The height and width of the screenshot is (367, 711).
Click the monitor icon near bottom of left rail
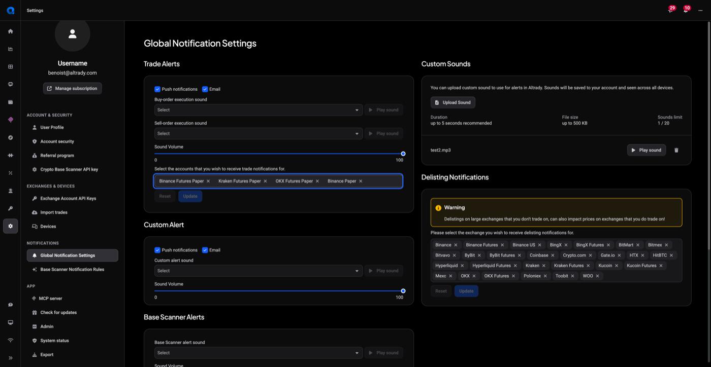click(10, 322)
